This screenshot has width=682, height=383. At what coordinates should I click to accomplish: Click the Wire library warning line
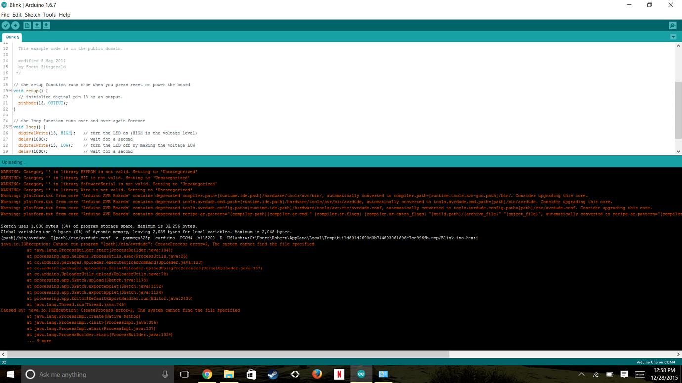(97, 190)
